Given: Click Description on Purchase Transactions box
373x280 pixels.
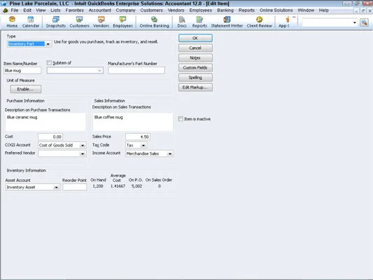Looking at the screenshot, I should coord(45,122).
